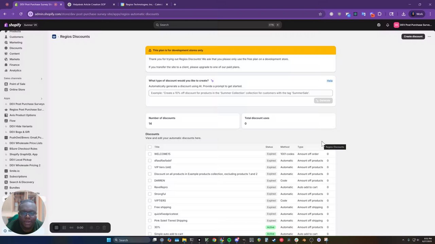Stop the screen recording

pos(56,228)
